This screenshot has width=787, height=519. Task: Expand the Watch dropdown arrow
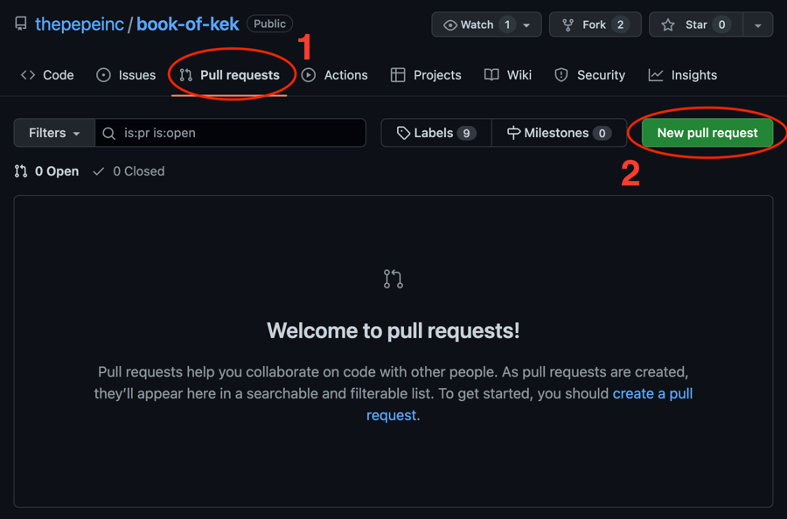pos(526,25)
